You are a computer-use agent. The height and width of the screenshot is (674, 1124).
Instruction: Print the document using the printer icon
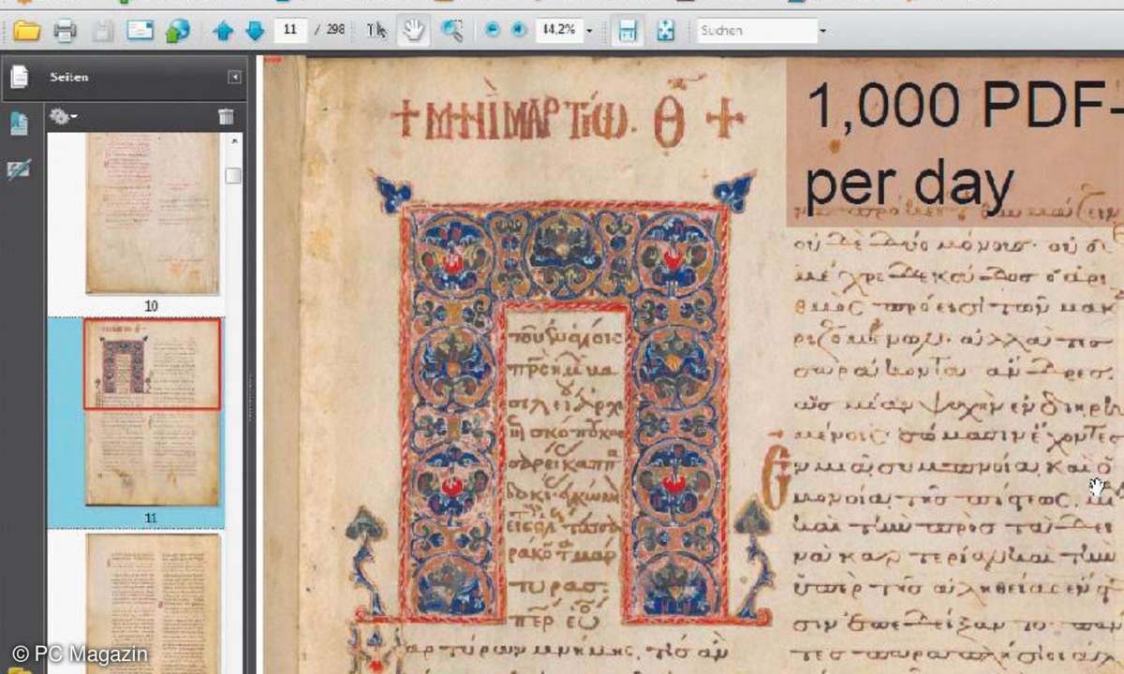[65, 31]
